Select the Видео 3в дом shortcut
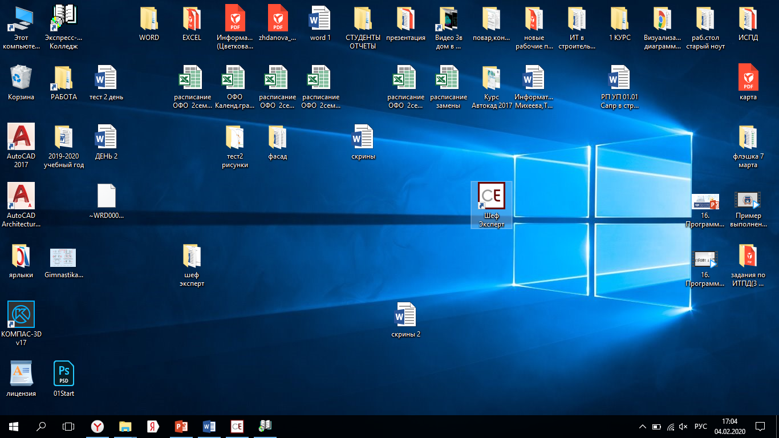The image size is (779, 438). tap(449, 27)
